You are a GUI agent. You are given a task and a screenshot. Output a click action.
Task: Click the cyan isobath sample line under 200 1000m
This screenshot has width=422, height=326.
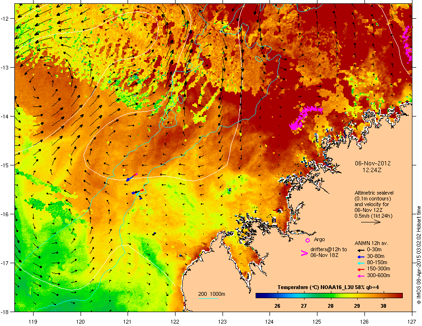(208, 298)
